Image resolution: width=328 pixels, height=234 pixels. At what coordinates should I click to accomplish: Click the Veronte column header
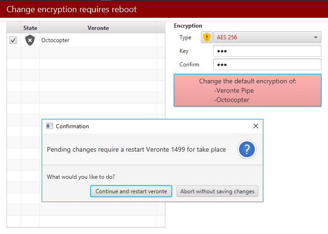[x=98, y=28]
